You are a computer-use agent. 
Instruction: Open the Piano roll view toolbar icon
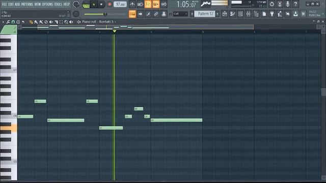pyautogui.click(x=233, y=14)
